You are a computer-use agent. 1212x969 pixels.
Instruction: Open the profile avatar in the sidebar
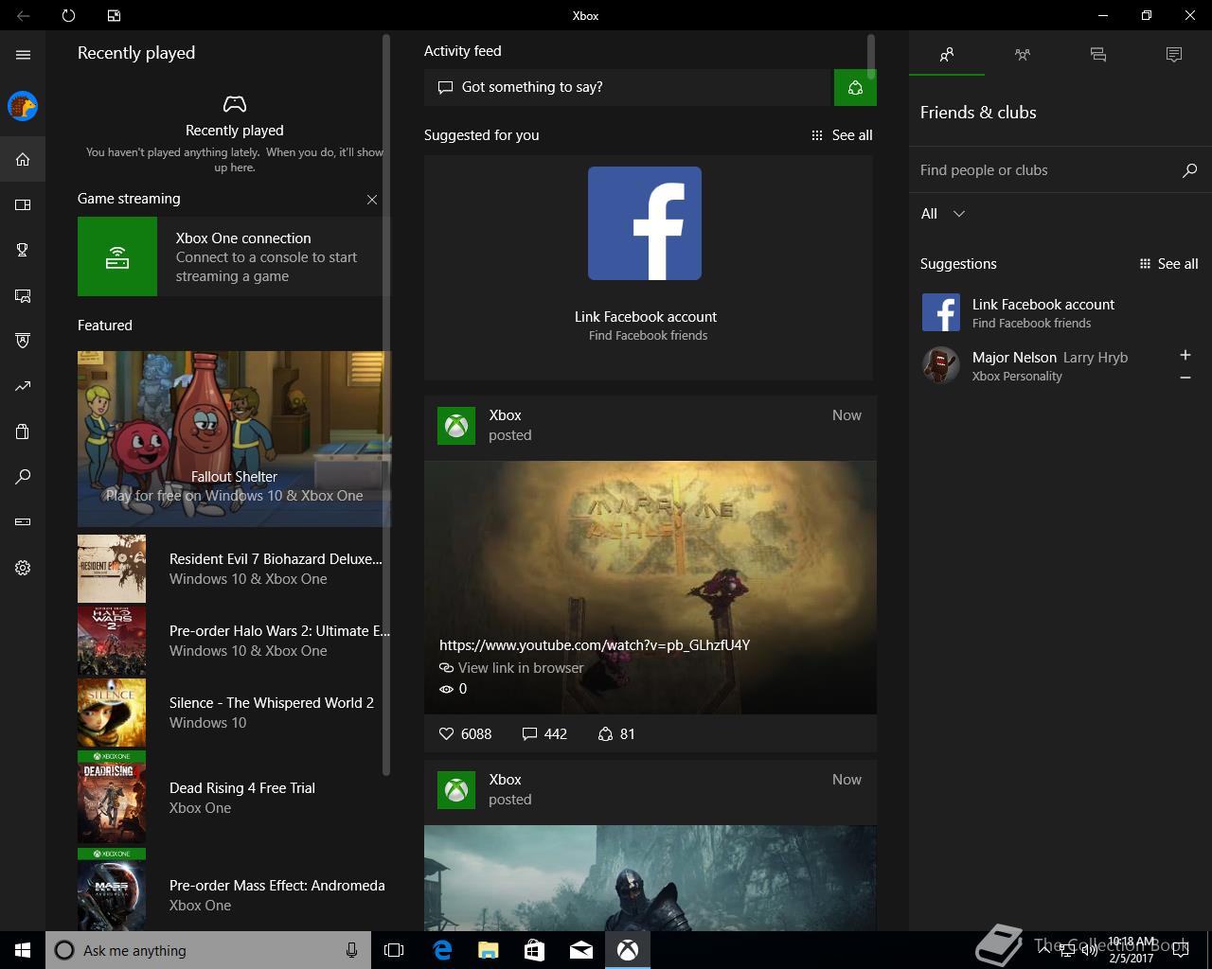23,106
